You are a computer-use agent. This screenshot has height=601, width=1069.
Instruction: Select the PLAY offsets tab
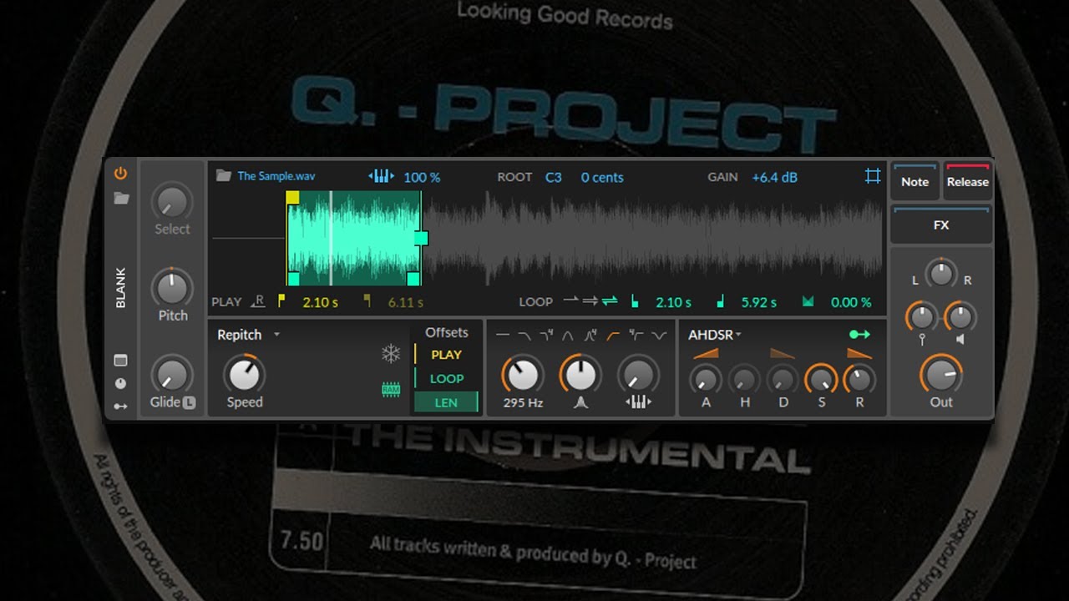click(x=447, y=355)
